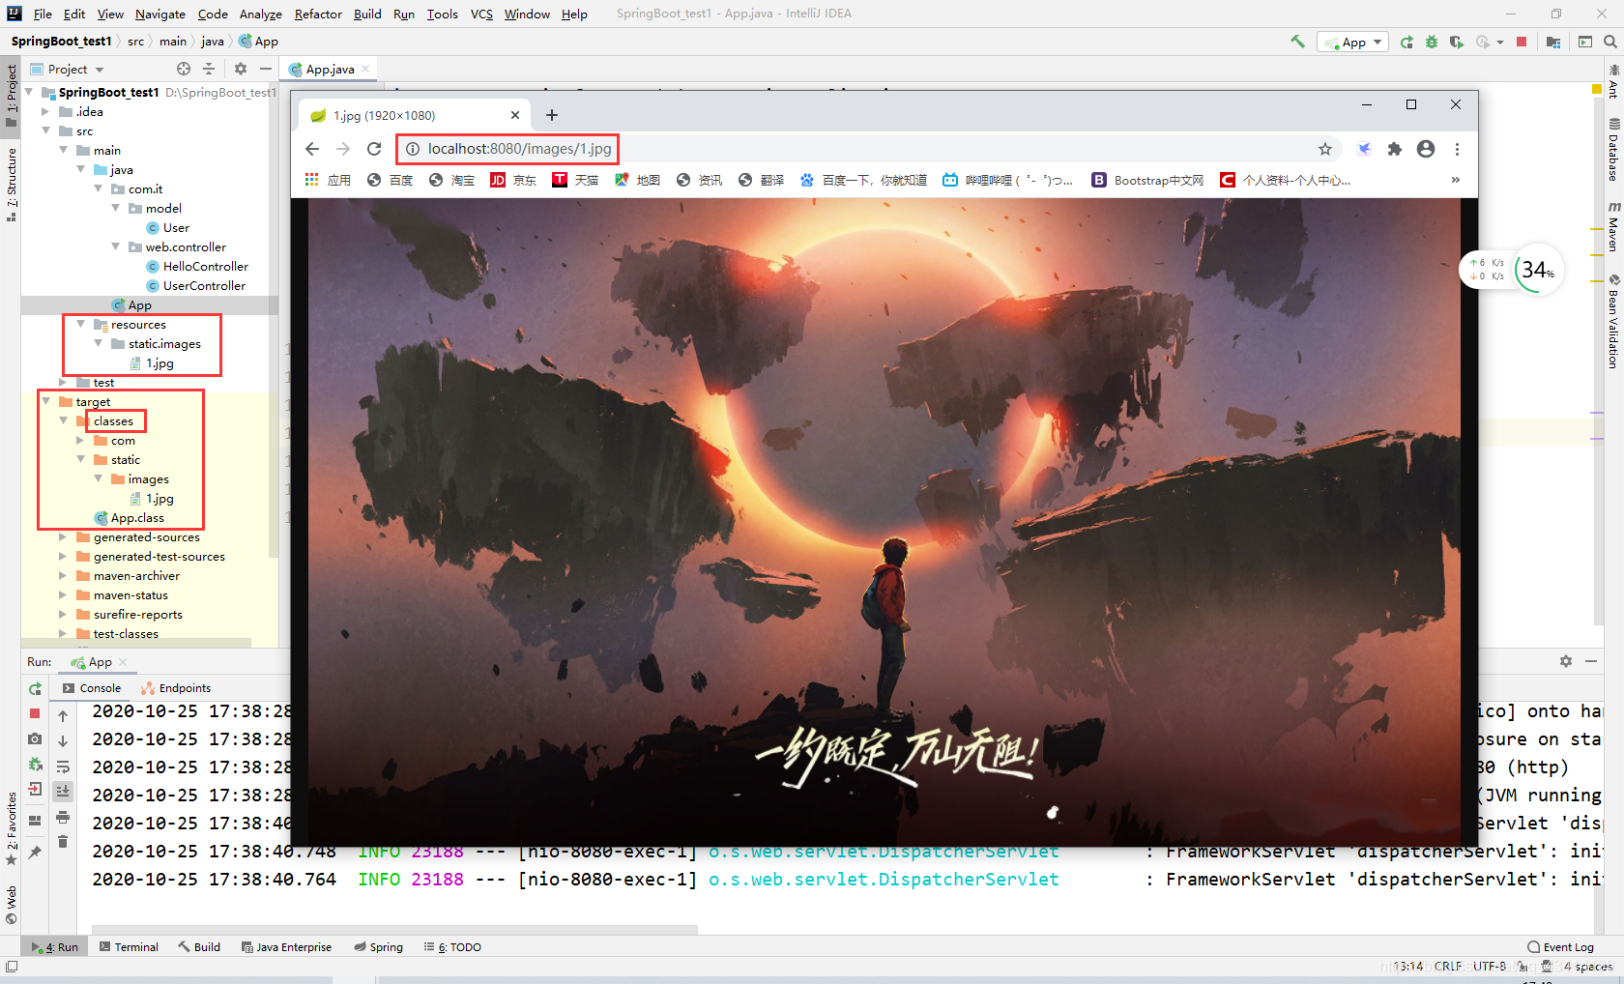Pin the Run tab with pin icon
Image resolution: width=1624 pixels, height=984 pixels.
pos(35,852)
